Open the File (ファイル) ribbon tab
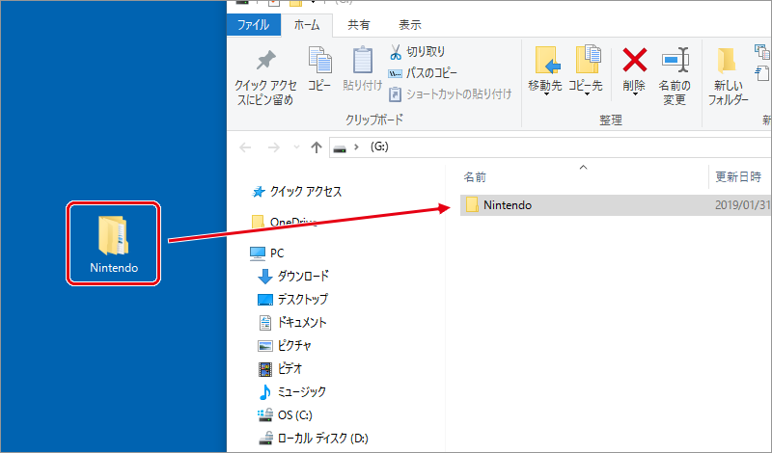Screen dimensions: 772x453 [254, 25]
